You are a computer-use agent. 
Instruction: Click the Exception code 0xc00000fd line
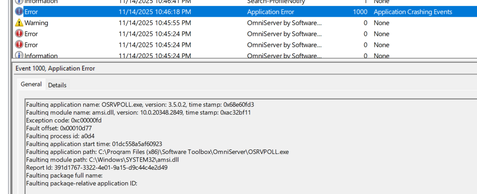(64, 121)
